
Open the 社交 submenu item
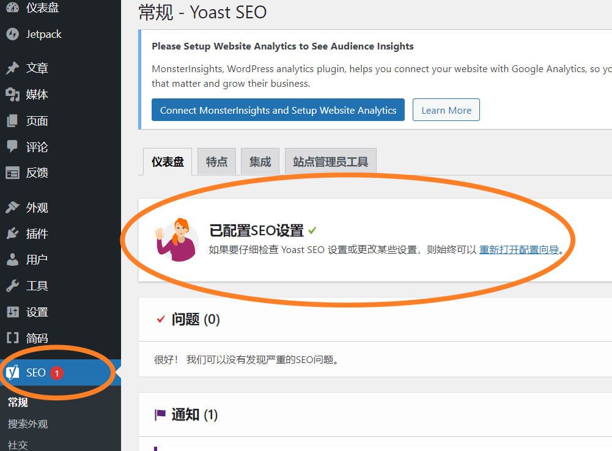coord(18,445)
